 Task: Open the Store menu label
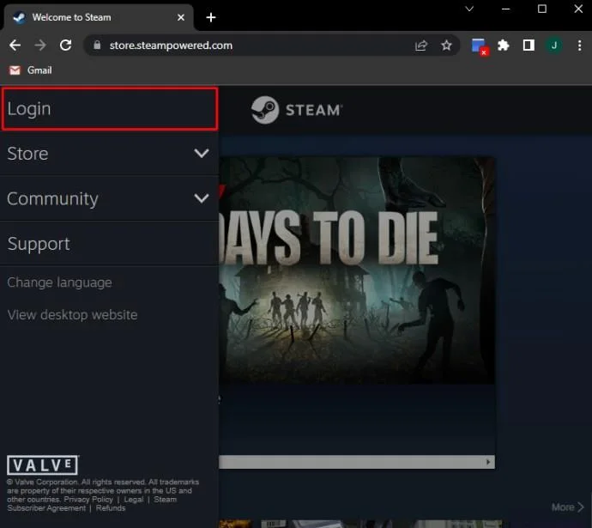click(x=27, y=154)
